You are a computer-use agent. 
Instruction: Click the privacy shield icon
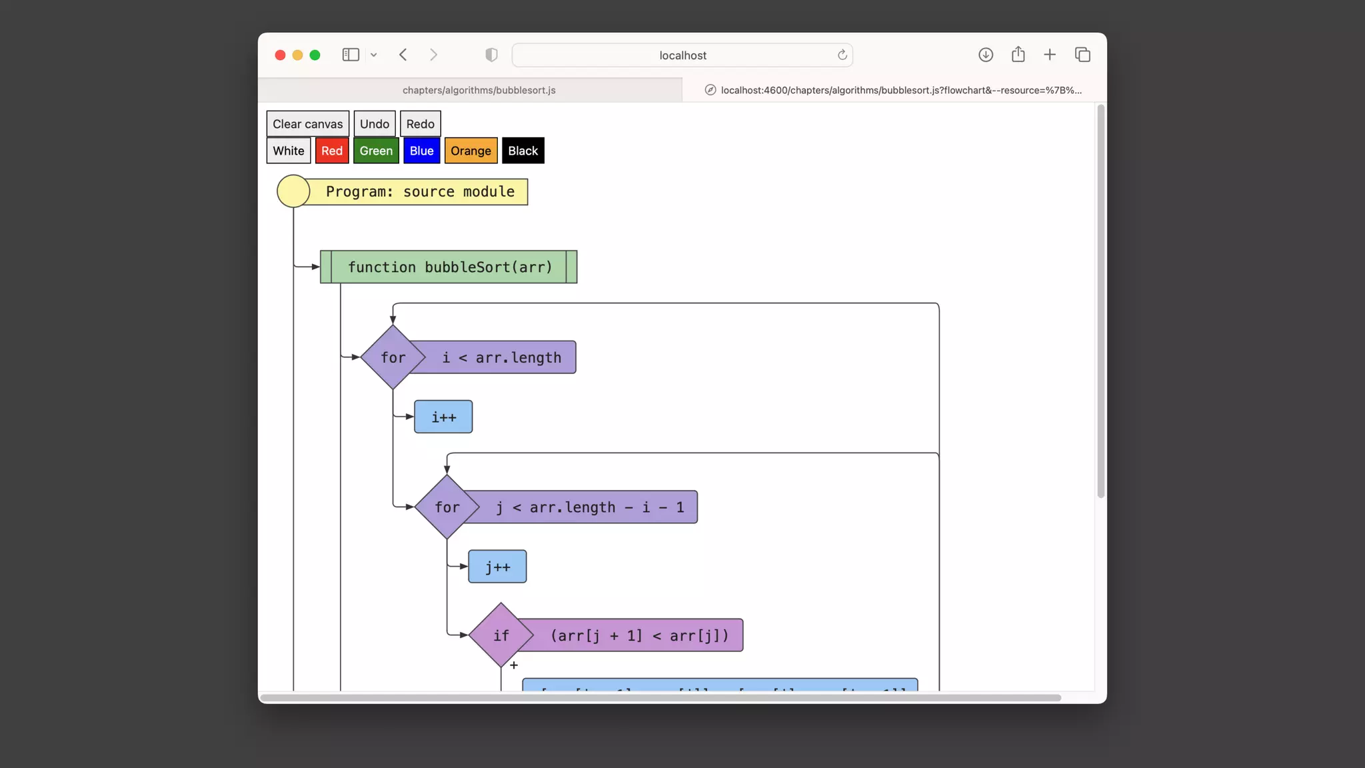[491, 55]
